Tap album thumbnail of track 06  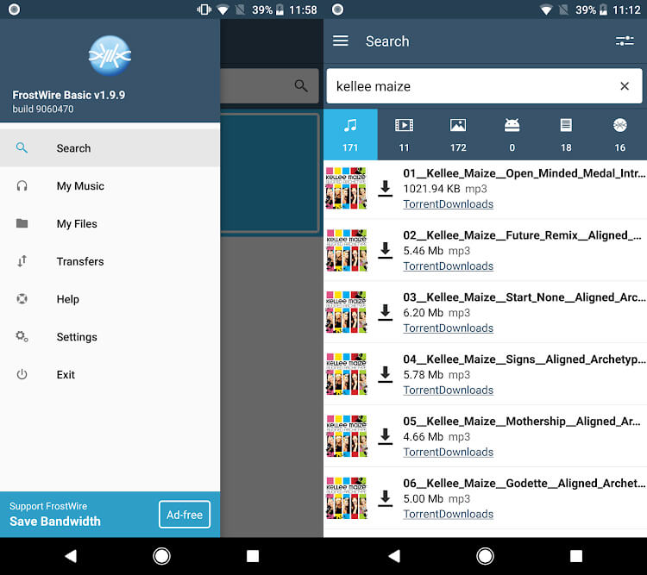(346, 498)
